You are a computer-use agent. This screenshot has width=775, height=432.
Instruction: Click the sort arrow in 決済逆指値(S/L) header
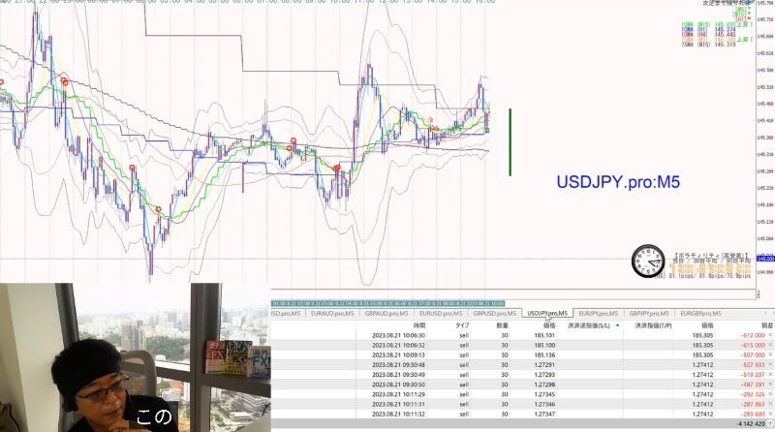point(617,325)
